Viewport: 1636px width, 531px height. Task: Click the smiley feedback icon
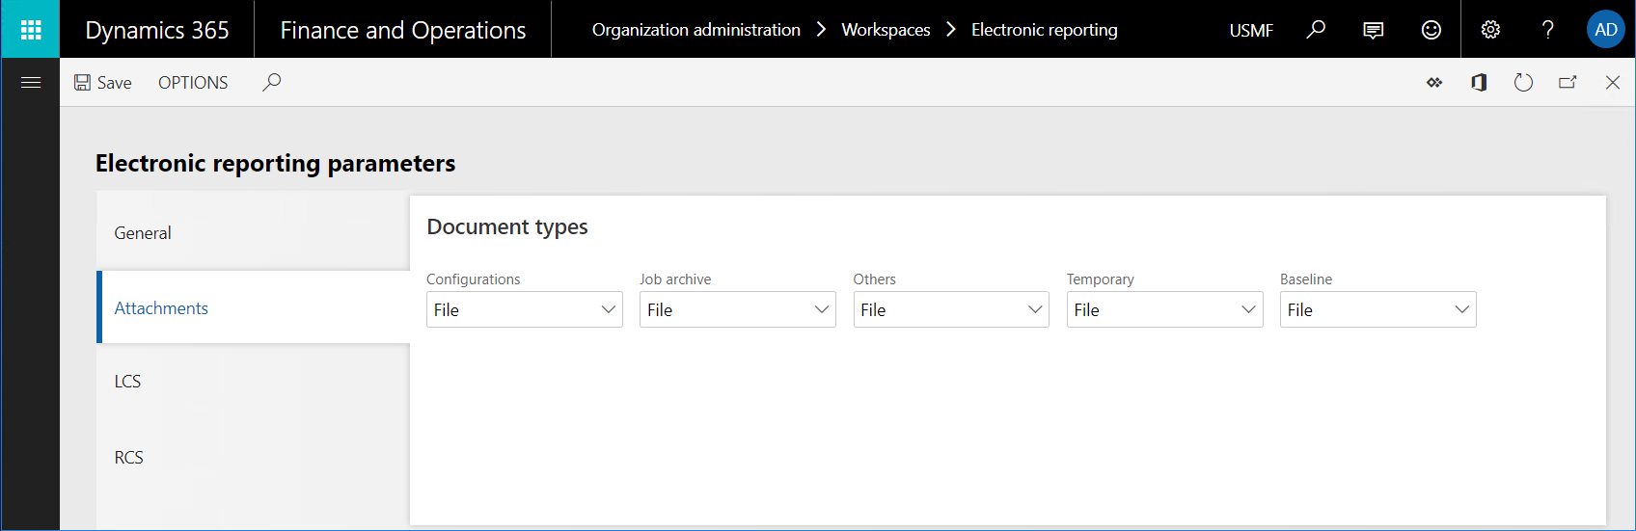coord(1431,30)
